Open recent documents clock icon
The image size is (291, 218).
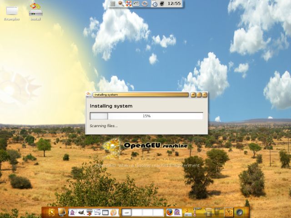click(x=154, y=4)
